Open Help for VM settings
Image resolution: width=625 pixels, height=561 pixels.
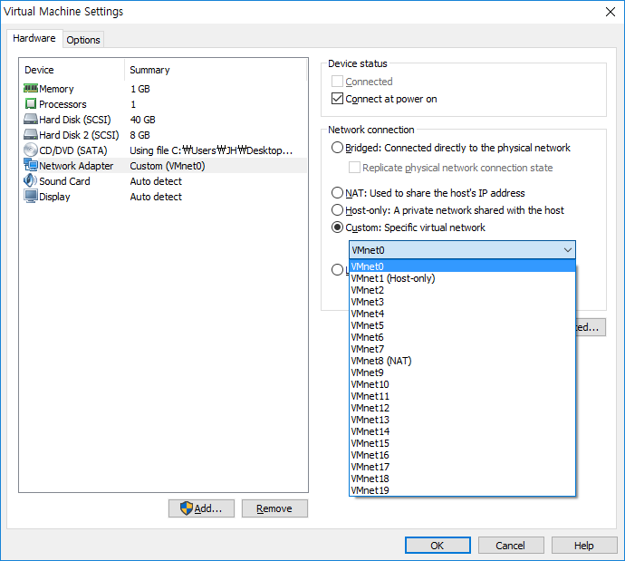pos(584,545)
